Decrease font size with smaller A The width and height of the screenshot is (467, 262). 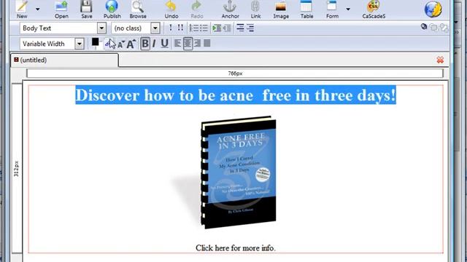(x=120, y=44)
